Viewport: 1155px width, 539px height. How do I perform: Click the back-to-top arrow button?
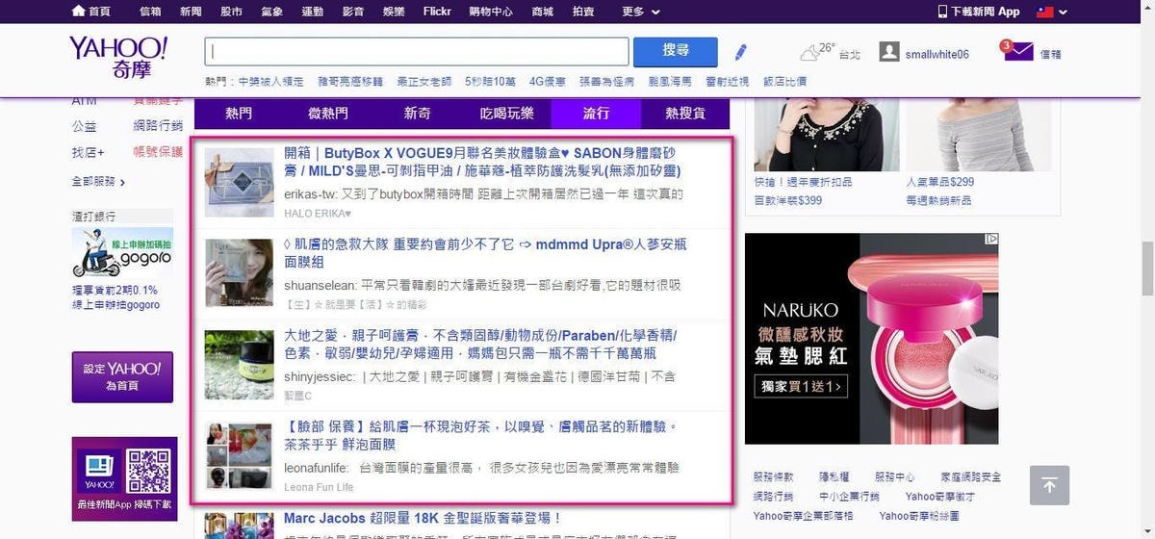coord(1049,485)
